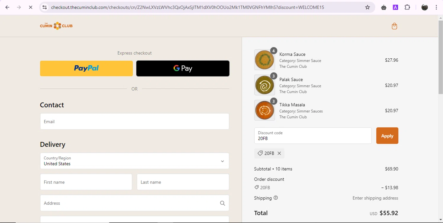Viewport: 443px width, 223px height.
Task: Pay with Google Pay express checkout
Action: pos(183,68)
